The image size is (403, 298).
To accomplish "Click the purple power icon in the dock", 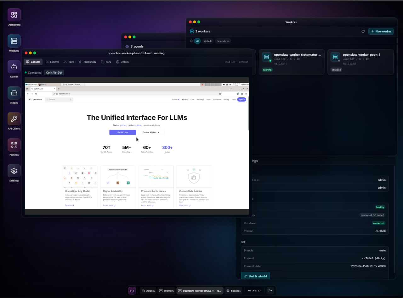I will pyautogui.click(x=132, y=291).
